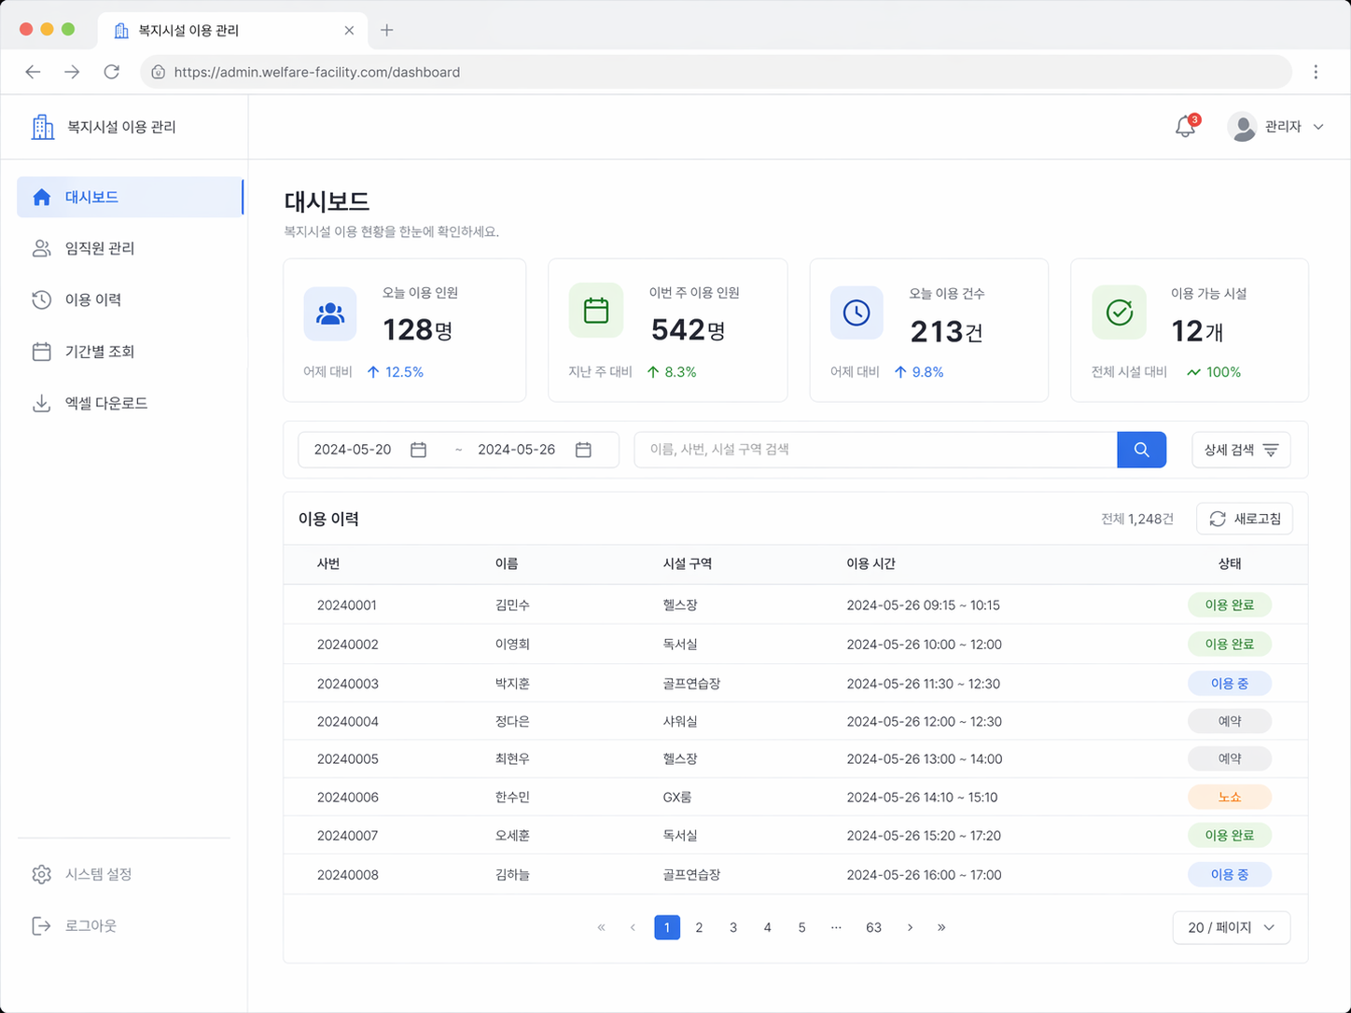Click the 새로고침 refresh button
Image resolution: width=1351 pixels, height=1013 pixels.
click(1245, 519)
